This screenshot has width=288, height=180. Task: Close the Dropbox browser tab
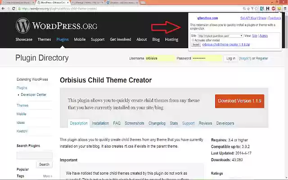pyautogui.click(x=137, y=3)
